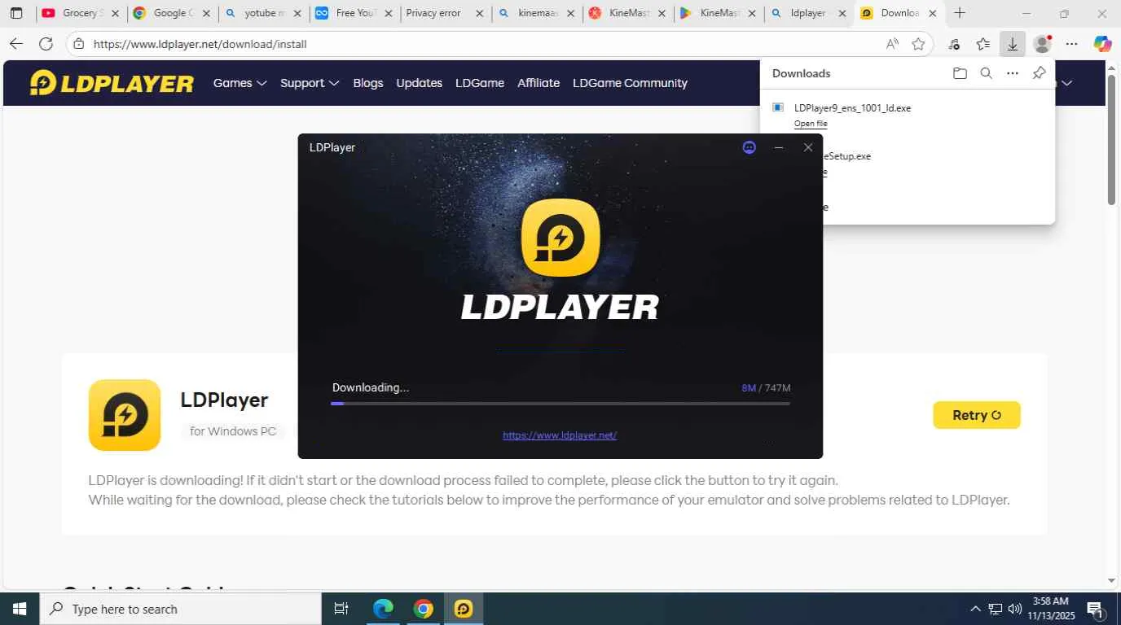Open the Edge profile avatar
The width and height of the screenshot is (1121, 625).
coord(1042,44)
